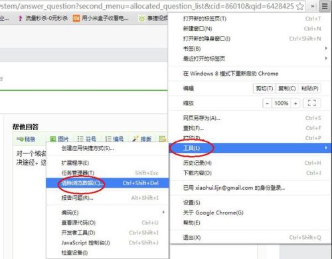Open a new incognito window entry
This screenshot has height=259, width=332.
tap(250, 39)
